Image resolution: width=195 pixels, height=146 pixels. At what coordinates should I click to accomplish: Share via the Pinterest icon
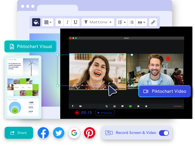89,133
